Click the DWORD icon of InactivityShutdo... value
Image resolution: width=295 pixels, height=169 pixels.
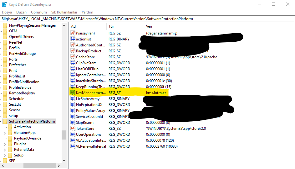(73, 81)
